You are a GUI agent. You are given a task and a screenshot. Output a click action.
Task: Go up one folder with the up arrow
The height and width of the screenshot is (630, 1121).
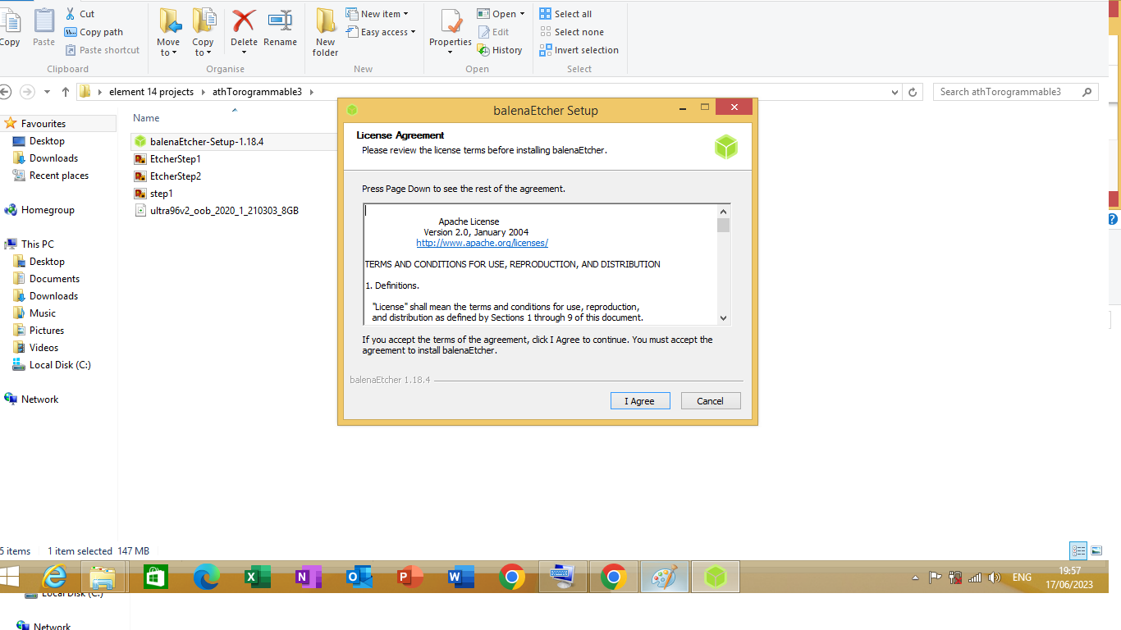click(66, 92)
